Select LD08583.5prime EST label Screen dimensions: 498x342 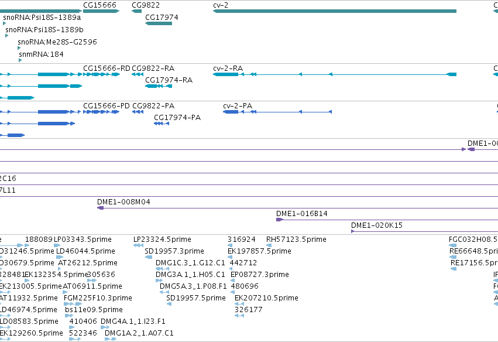29,322
